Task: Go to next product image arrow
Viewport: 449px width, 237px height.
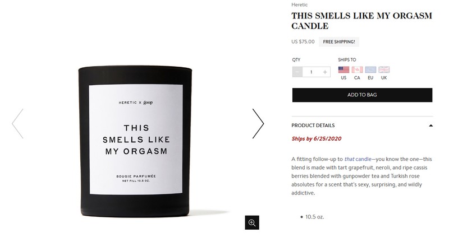Action: (x=258, y=123)
